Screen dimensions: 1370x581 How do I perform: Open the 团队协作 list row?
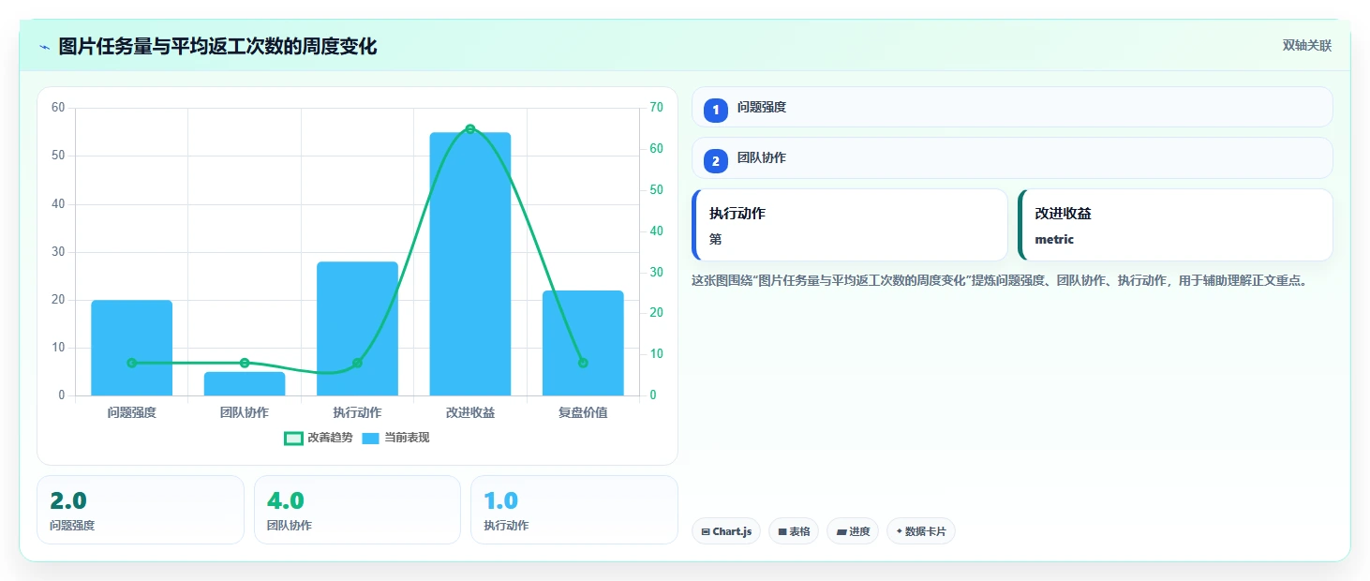1012,157
